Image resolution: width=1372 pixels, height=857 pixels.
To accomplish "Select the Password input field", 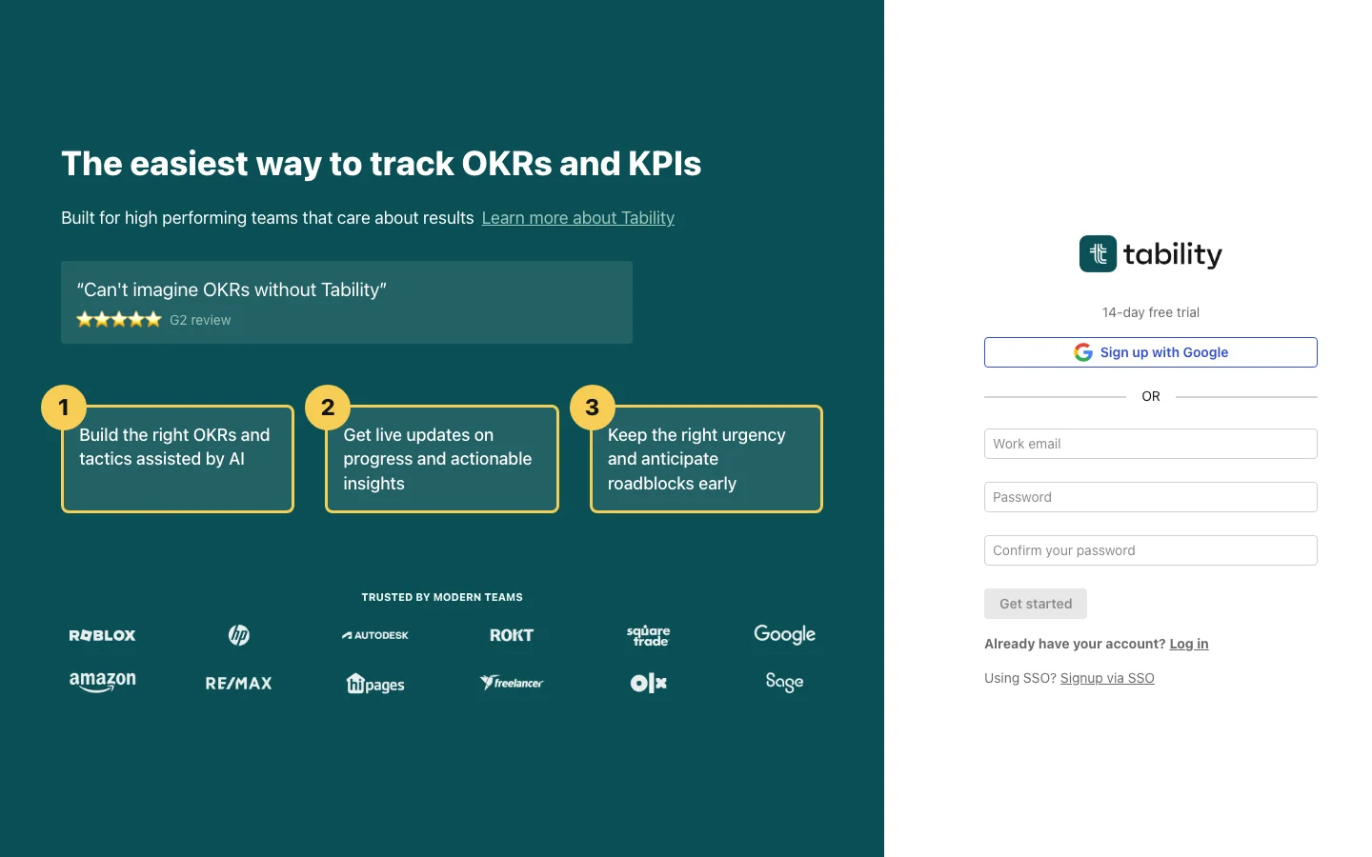I will (x=1151, y=497).
